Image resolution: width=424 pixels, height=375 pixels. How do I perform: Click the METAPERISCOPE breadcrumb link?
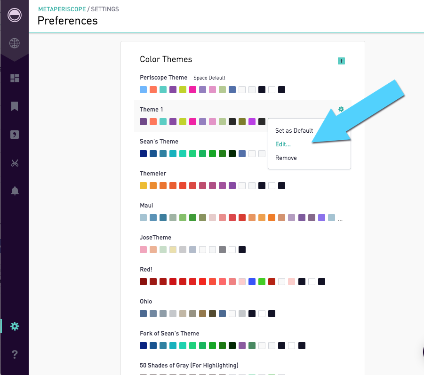click(x=62, y=9)
